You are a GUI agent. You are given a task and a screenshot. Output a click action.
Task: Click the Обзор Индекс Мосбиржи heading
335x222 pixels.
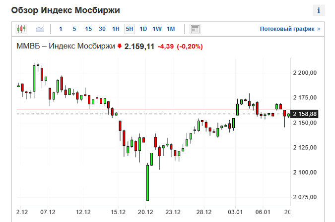[x=66, y=10]
